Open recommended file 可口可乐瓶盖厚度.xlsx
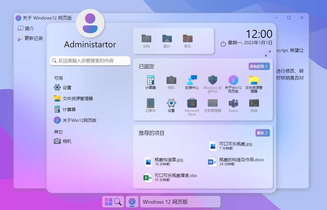 [171, 178]
